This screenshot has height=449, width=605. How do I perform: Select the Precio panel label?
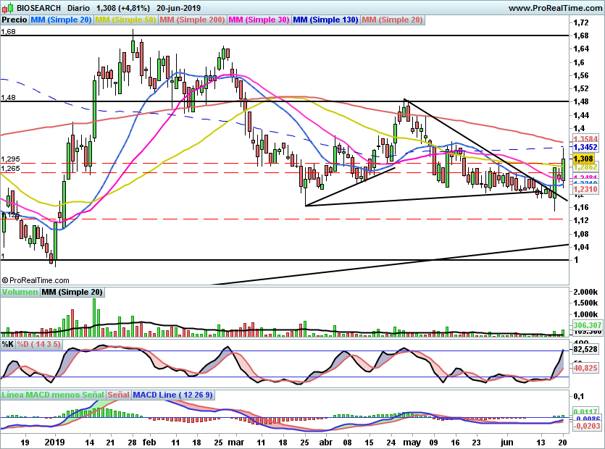click(13, 20)
